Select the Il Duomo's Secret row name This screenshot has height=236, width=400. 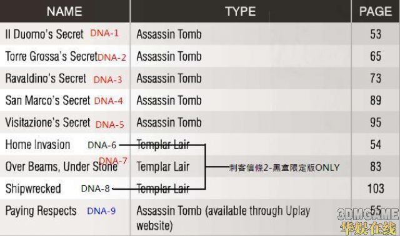(x=44, y=34)
